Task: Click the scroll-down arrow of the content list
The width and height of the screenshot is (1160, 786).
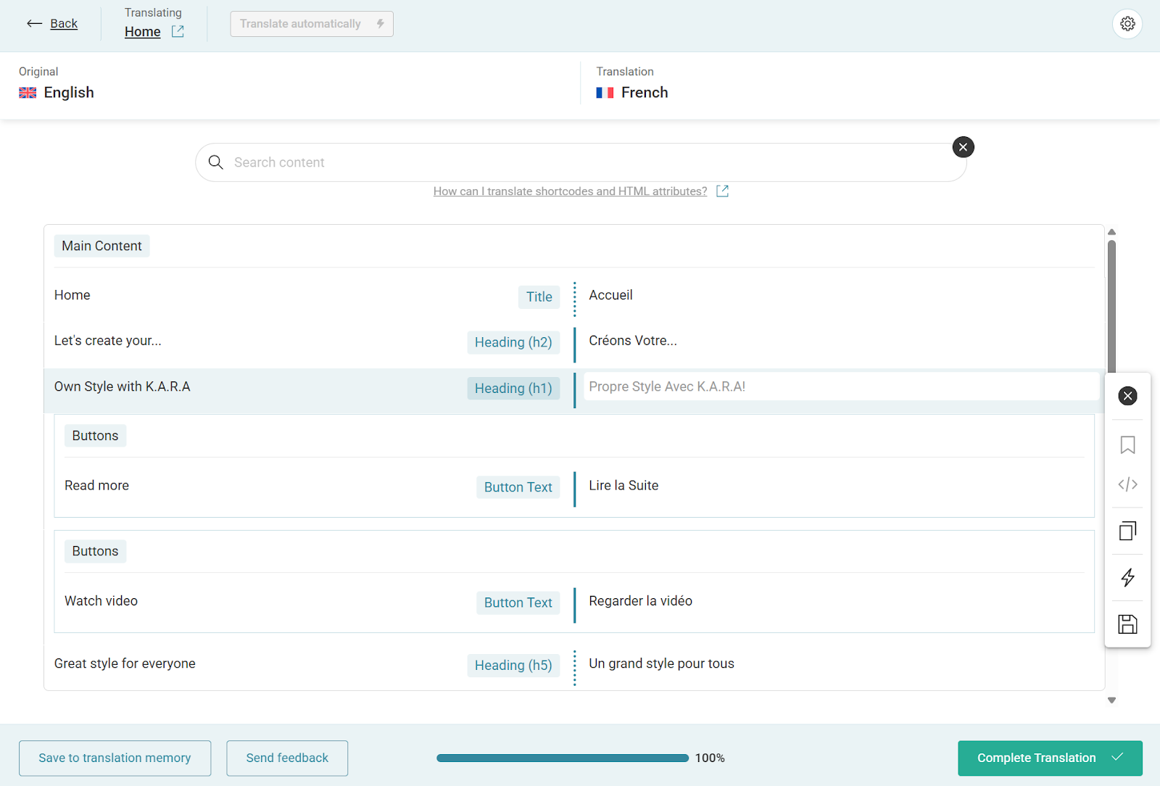Action: coord(1111,700)
